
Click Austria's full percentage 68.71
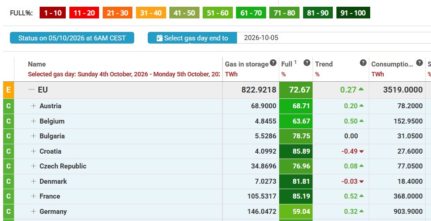(301, 106)
